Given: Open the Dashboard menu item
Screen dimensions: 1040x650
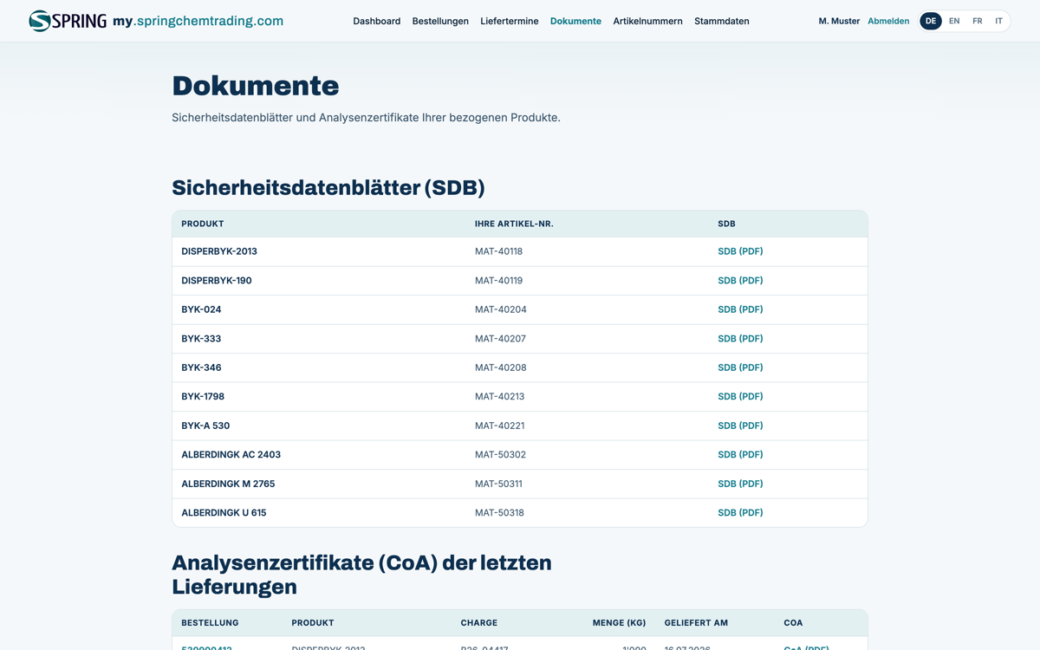Looking at the screenshot, I should (x=376, y=21).
